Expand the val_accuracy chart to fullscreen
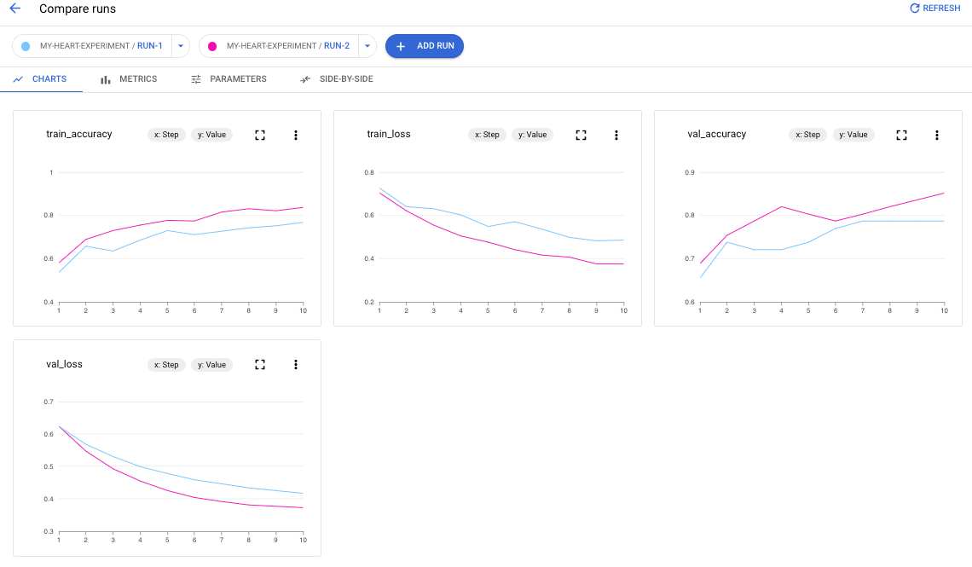This screenshot has width=972, height=567. pyautogui.click(x=901, y=135)
